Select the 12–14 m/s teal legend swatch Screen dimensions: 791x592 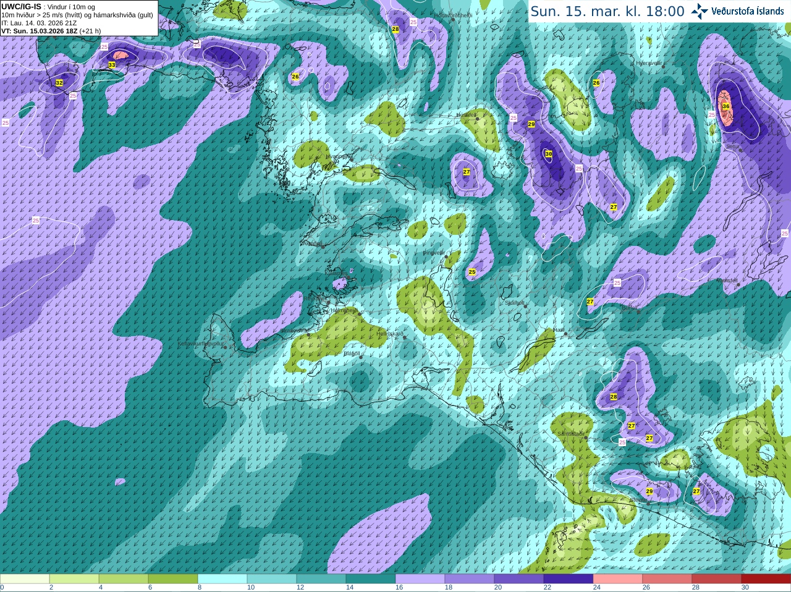pos(321,579)
